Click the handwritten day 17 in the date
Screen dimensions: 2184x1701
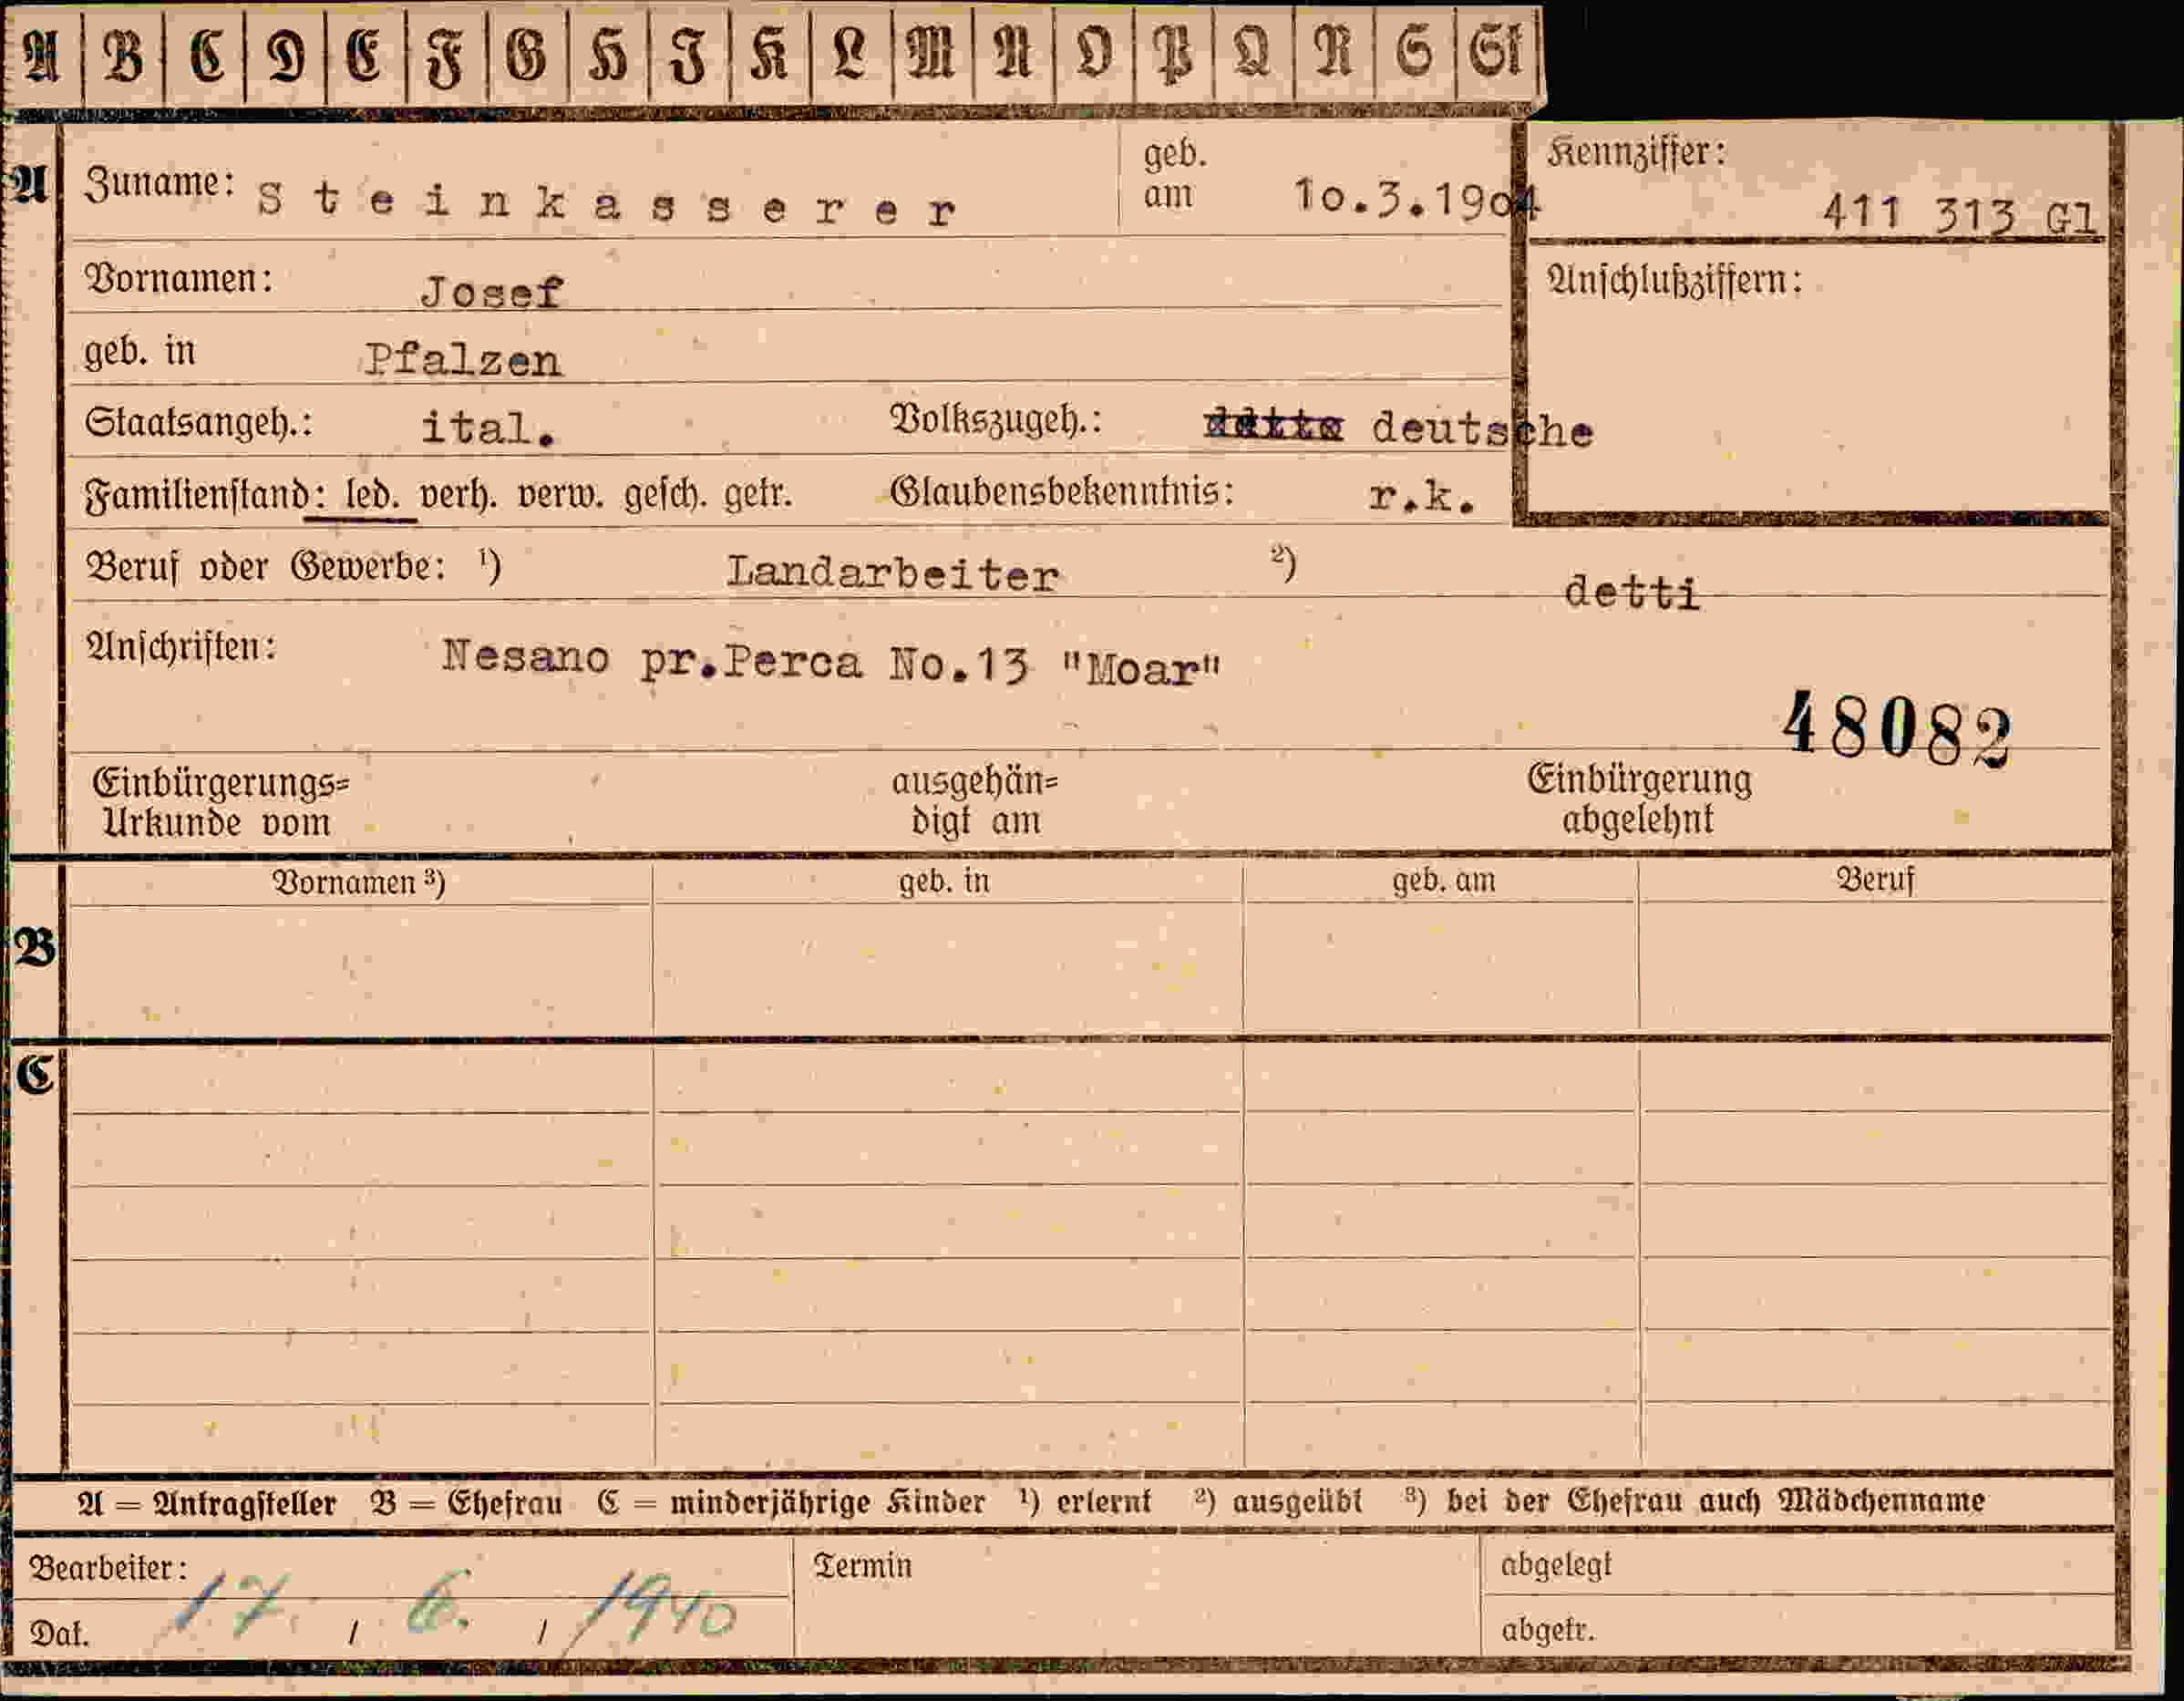[x=233, y=1605]
